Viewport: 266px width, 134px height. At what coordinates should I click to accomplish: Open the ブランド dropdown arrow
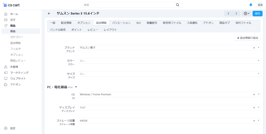point(258,47)
